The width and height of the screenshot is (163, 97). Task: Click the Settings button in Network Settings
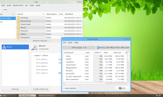[x=15, y=89]
